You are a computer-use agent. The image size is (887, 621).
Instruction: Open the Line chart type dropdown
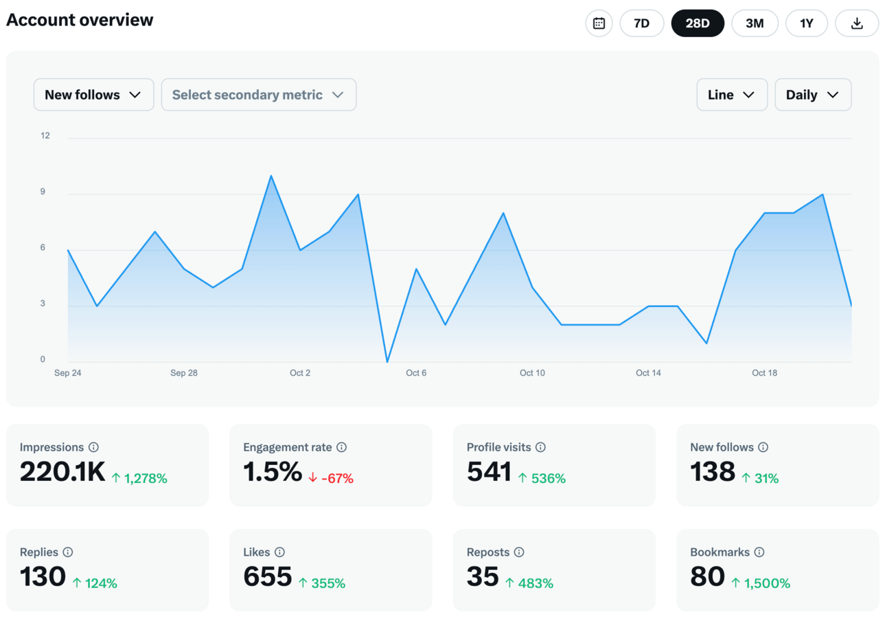tap(732, 95)
